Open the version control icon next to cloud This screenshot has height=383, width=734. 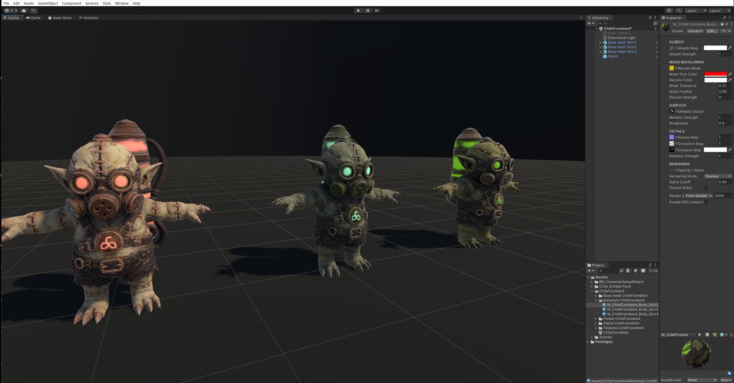pyautogui.click(x=33, y=10)
